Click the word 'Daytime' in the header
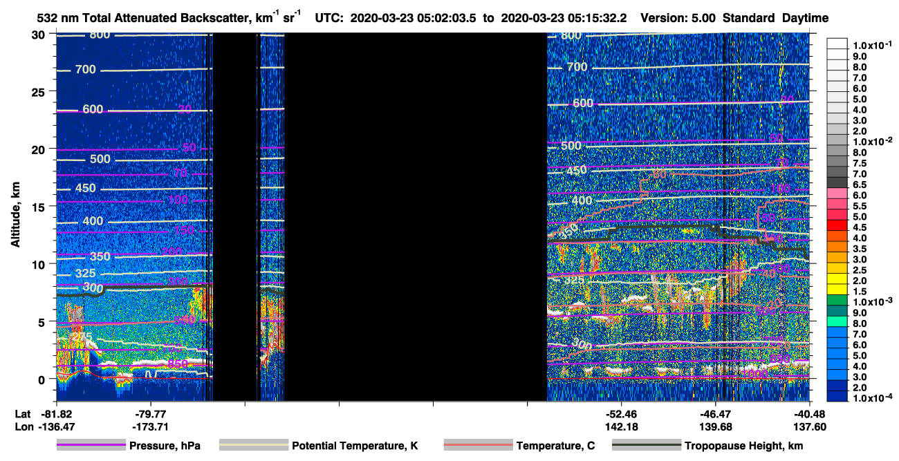This screenshot has width=899, height=461. point(805,18)
